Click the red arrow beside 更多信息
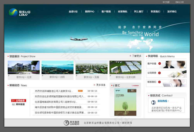 tap(94, 85)
